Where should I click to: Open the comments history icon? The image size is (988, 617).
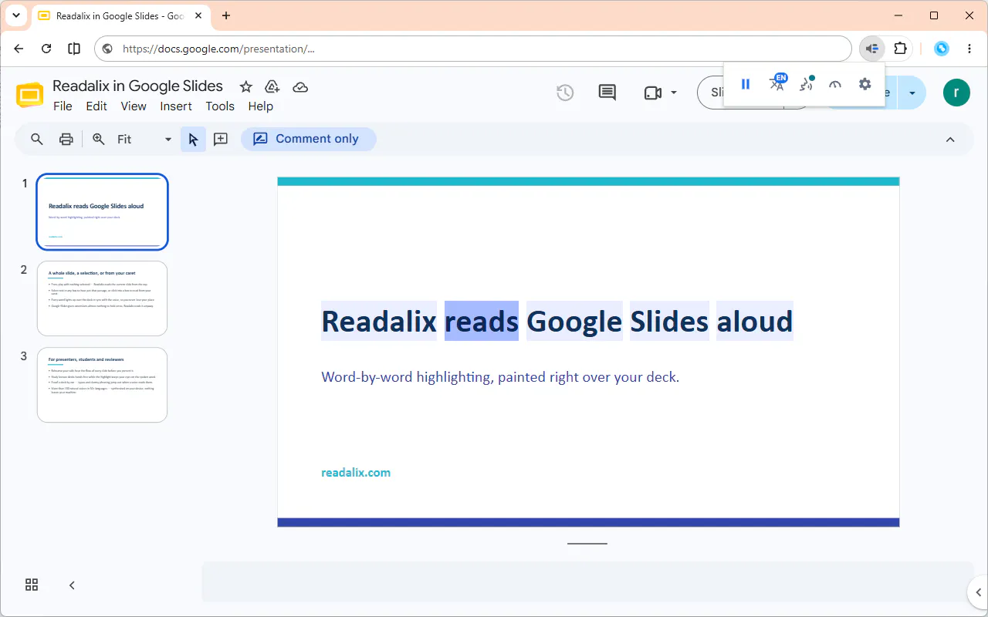(607, 93)
